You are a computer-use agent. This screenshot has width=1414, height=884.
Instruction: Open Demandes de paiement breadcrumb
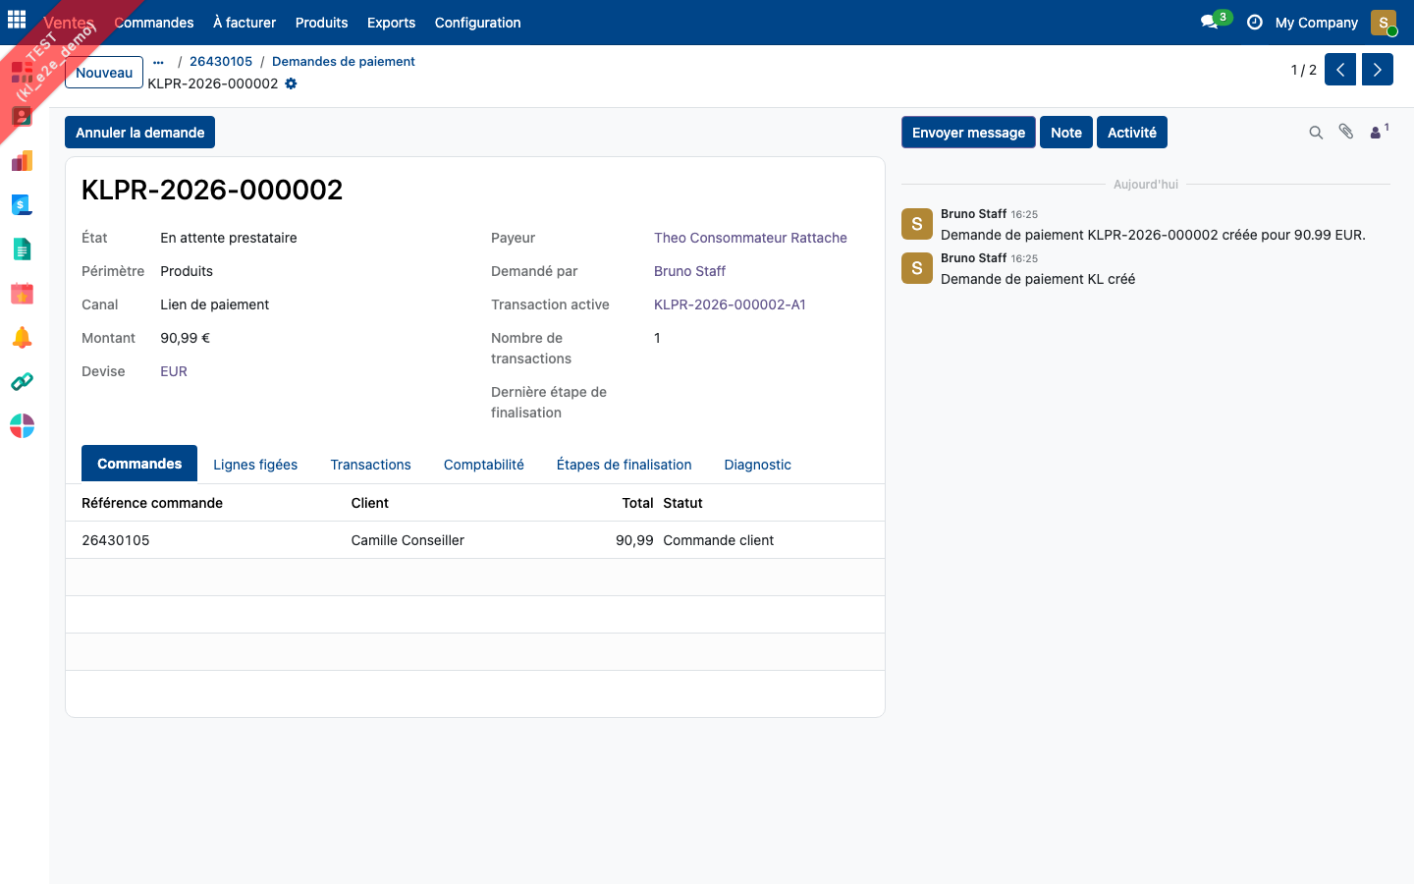[x=344, y=61]
